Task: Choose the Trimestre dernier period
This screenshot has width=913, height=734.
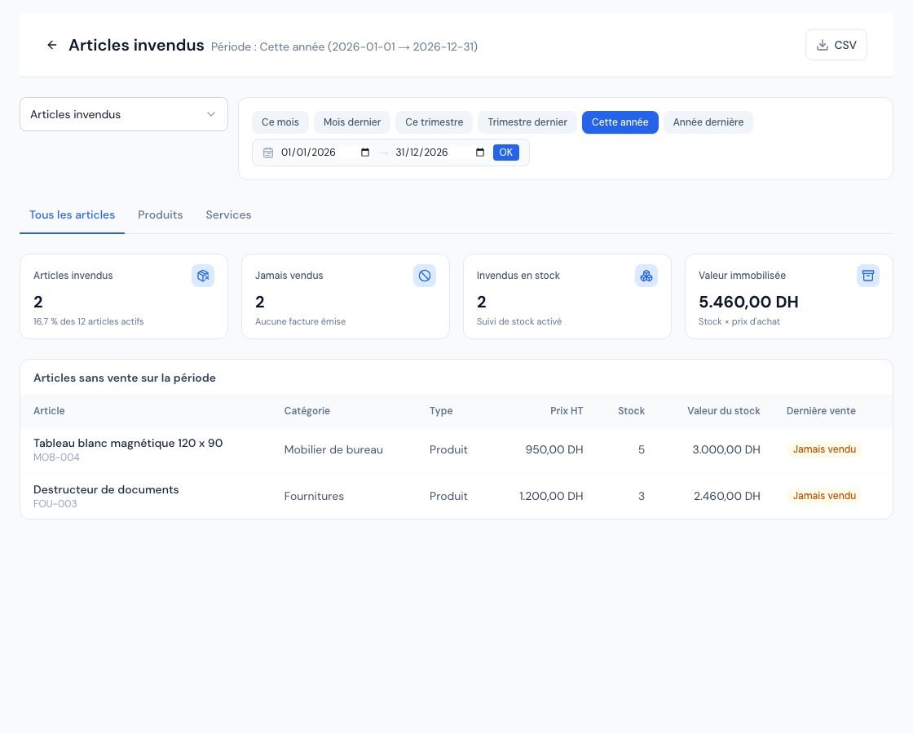Action: (527, 122)
